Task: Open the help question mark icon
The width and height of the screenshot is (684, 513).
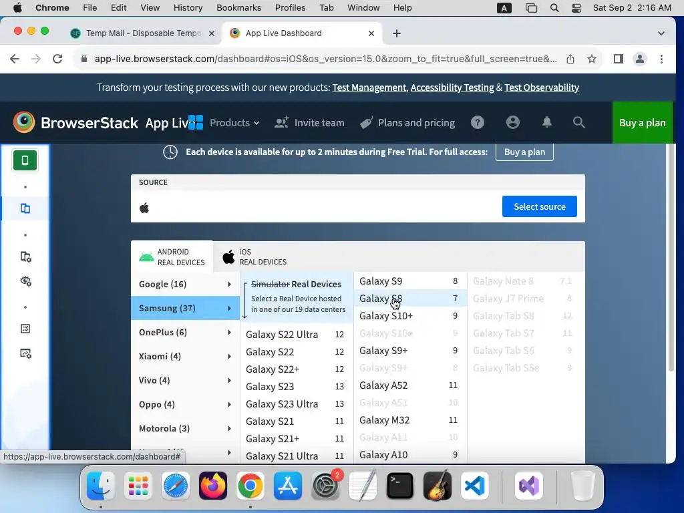Action: coord(478,123)
